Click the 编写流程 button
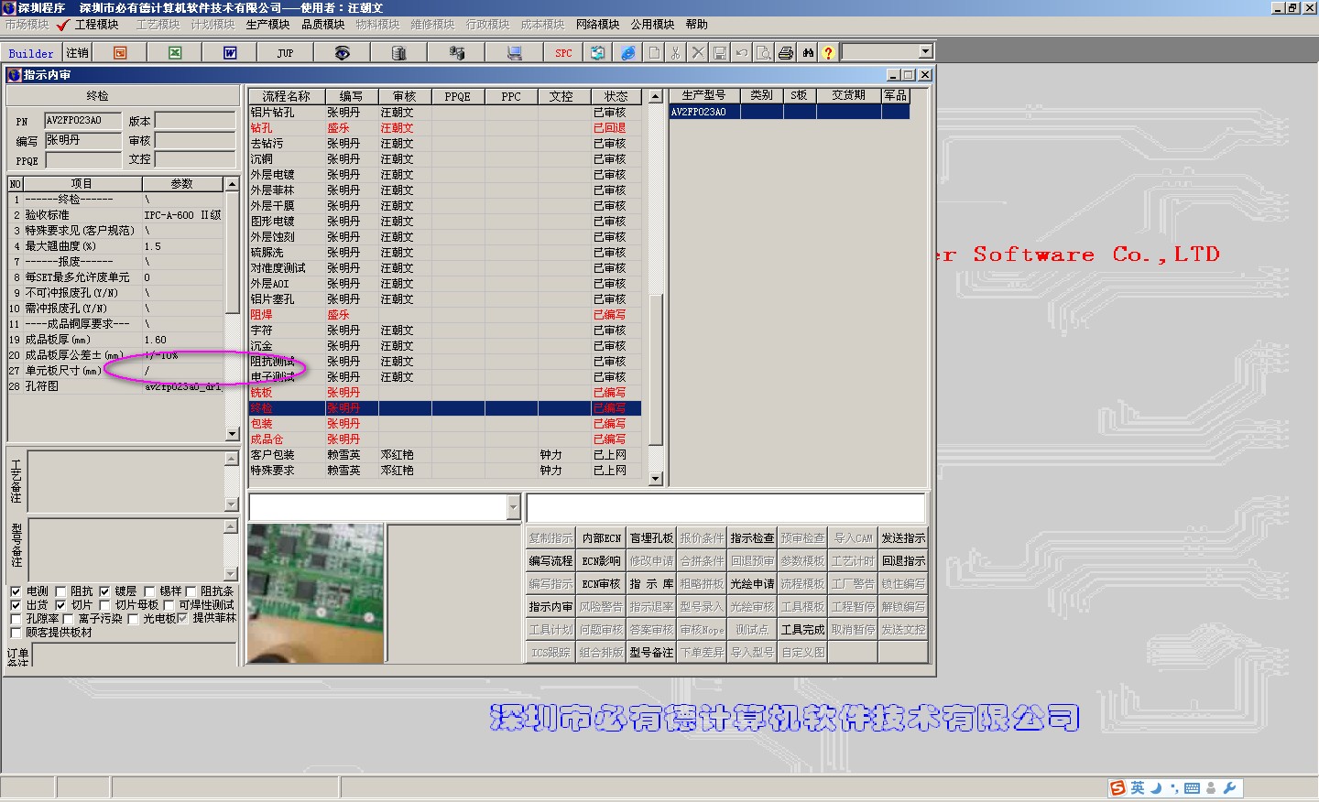The width and height of the screenshot is (1319, 802). (550, 561)
